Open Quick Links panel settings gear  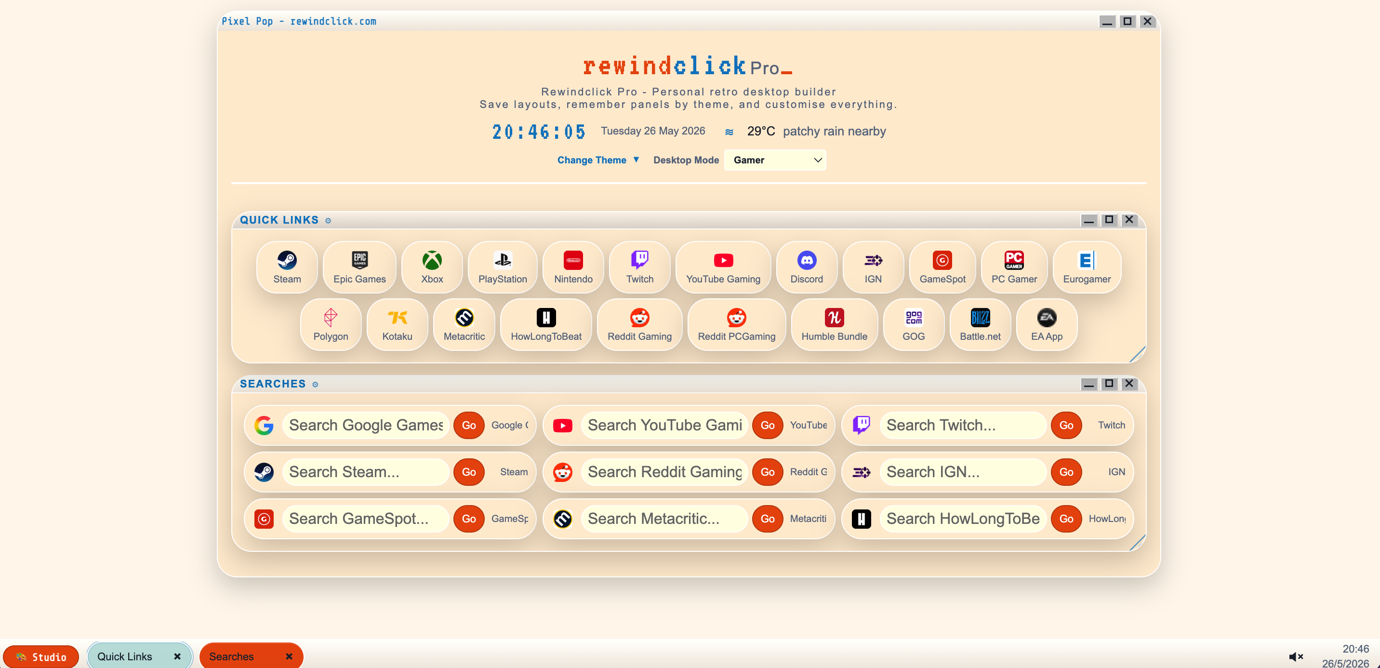[328, 221]
